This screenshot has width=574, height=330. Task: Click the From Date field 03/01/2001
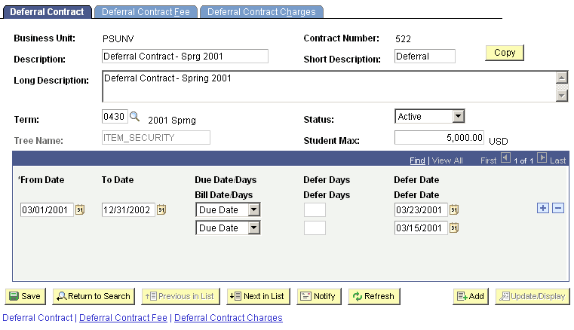(47, 210)
